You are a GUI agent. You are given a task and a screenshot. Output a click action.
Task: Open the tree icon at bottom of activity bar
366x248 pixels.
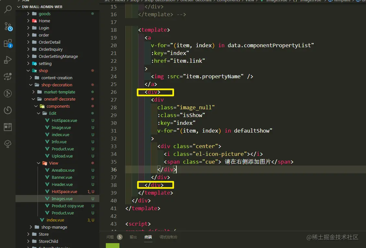[x=8, y=144]
